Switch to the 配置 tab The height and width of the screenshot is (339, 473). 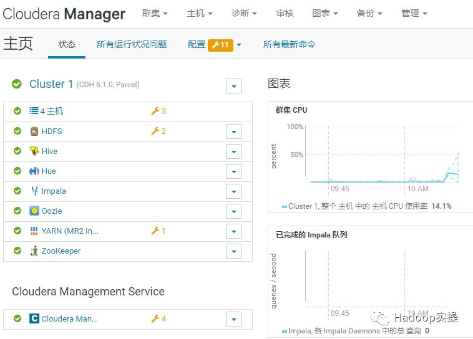[x=197, y=45]
